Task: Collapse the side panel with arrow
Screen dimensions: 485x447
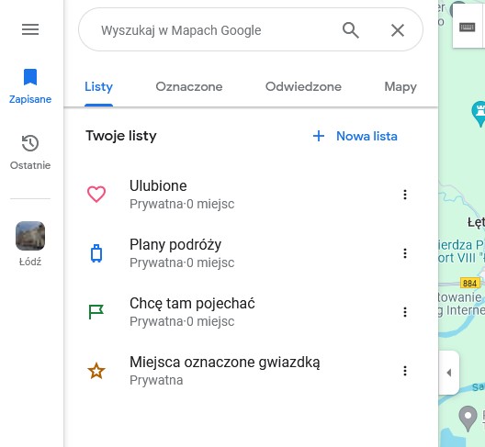Action: click(449, 373)
